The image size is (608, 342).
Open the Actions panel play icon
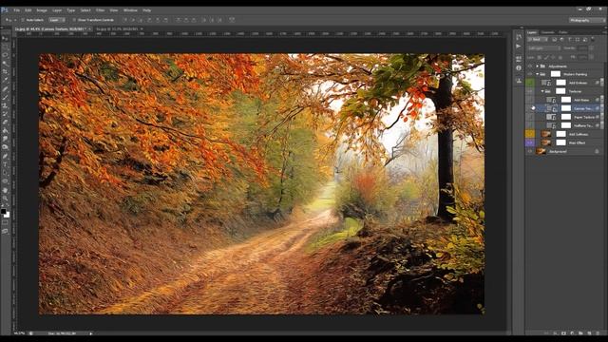pos(519,47)
